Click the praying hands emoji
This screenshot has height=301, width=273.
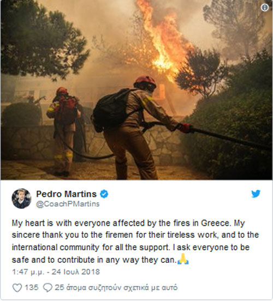183,259
